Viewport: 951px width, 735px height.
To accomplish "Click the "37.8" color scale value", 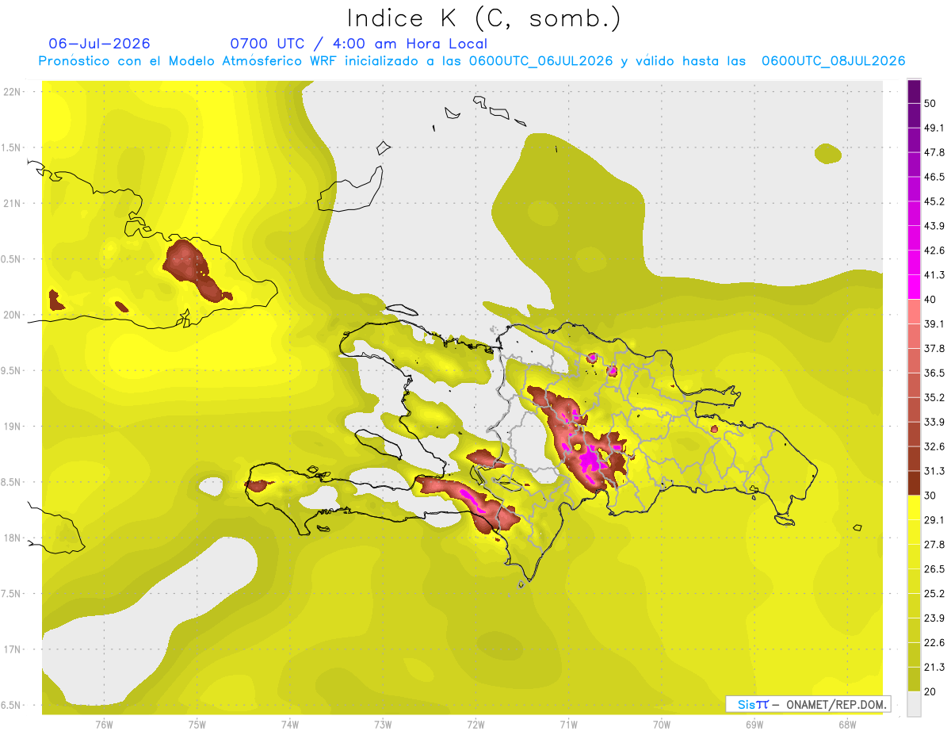I will [x=934, y=349].
